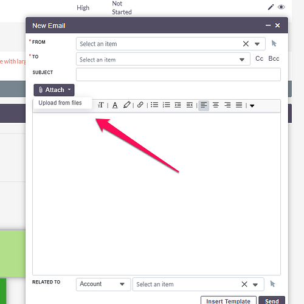Focus the SUBJECT input field

(178, 74)
